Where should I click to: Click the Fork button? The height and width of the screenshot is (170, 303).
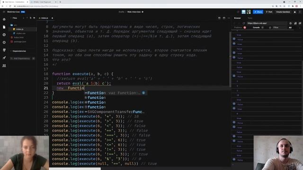click(x=269, y=12)
